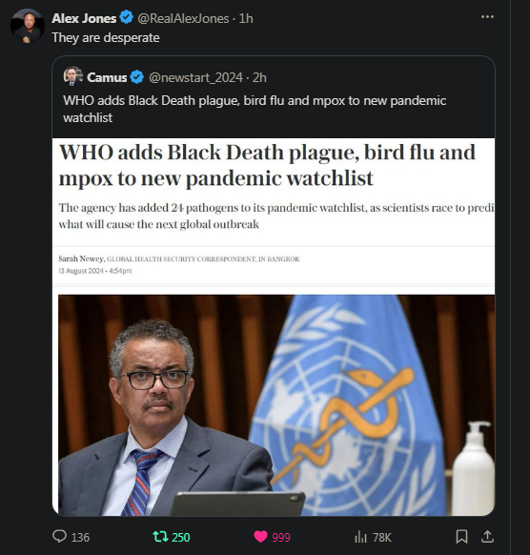Click Camus blue verified badge

[x=137, y=77]
